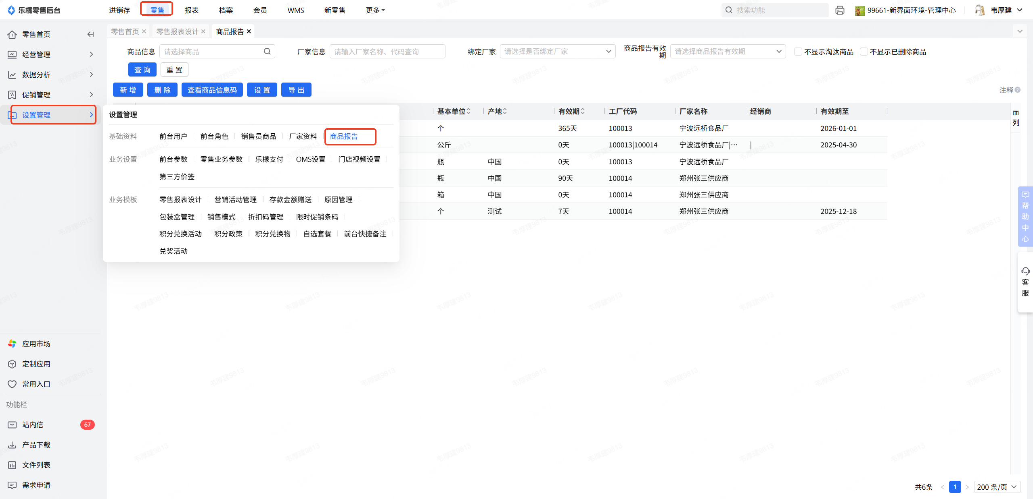
Task: Click the 客服 headset icon
Action: (1025, 271)
